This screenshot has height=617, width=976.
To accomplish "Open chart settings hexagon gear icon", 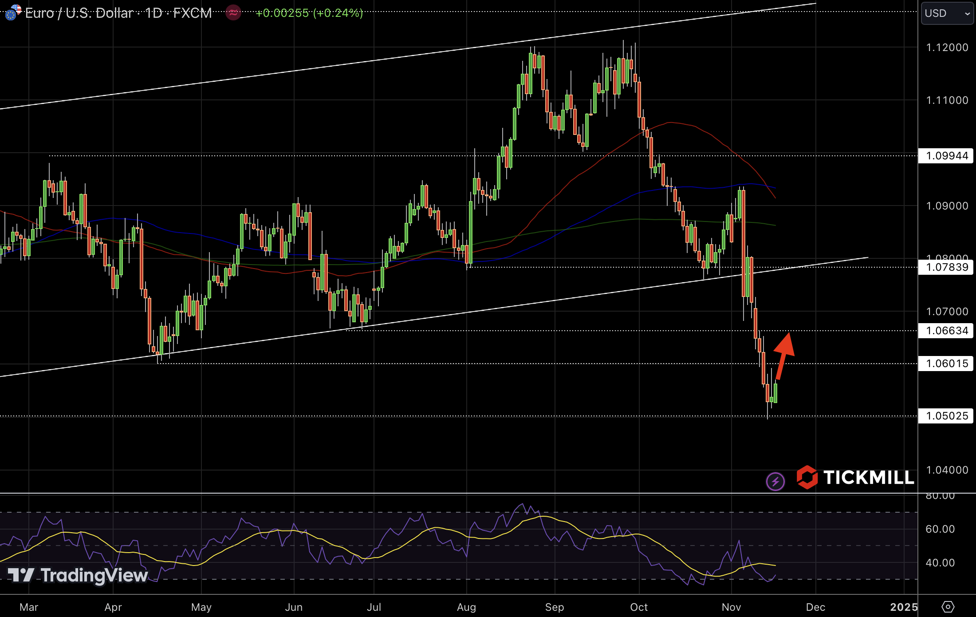I will pyautogui.click(x=948, y=607).
